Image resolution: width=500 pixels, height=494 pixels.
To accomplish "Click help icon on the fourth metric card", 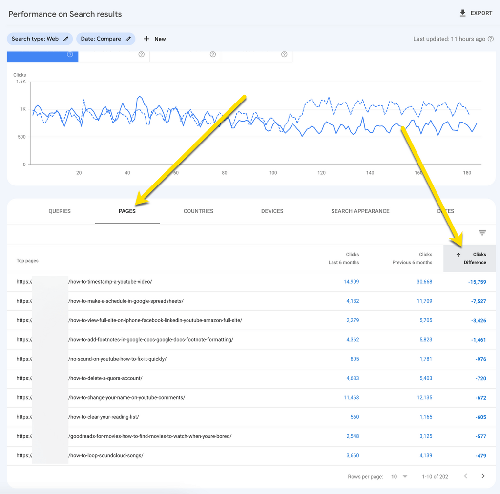I will (x=284, y=54).
